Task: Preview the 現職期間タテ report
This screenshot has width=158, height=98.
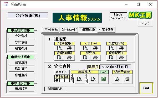Action: coord(111,48)
